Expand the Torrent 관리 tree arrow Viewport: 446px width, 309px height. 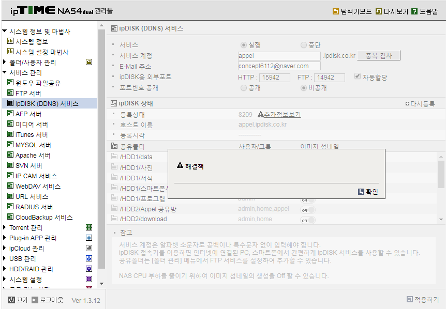click(x=4, y=227)
